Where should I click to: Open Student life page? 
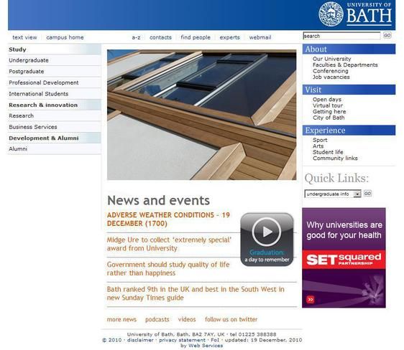[x=328, y=152]
